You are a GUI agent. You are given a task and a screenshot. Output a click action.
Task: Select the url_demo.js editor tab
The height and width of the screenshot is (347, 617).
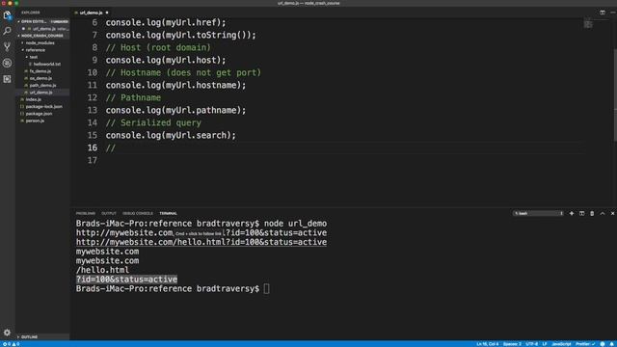(91, 13)
